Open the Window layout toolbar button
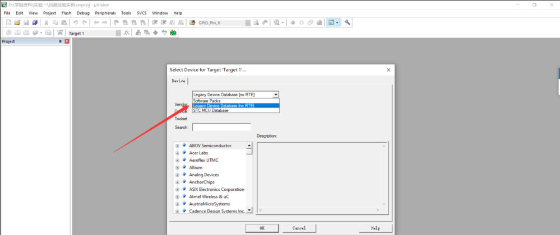 point(333,22)
